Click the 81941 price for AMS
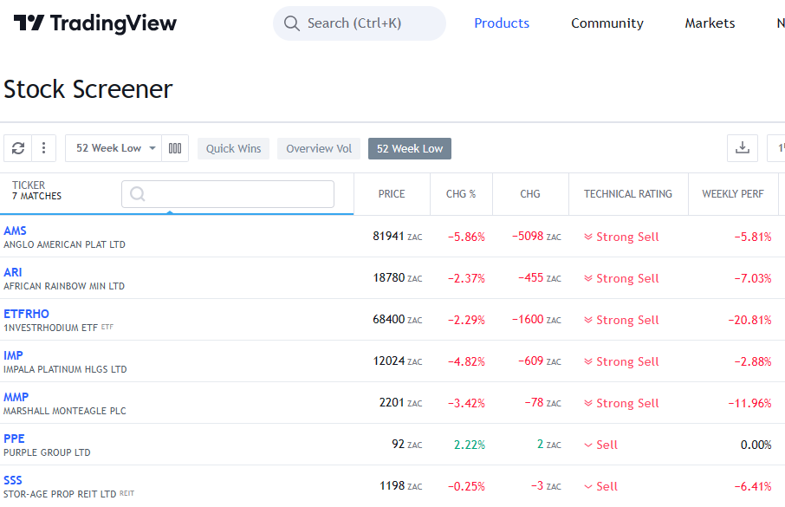Image resolution: width=785 pixels, height=507 pixels. click(388, 236)
